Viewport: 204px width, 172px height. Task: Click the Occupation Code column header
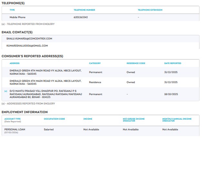point(54,119)
